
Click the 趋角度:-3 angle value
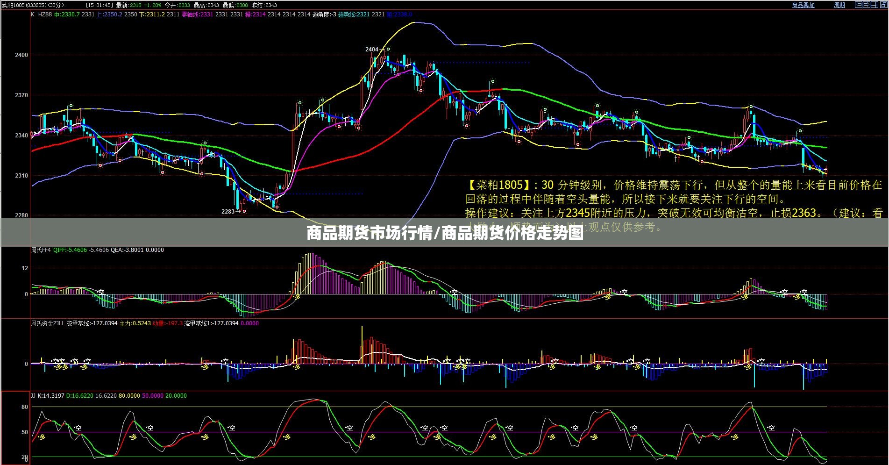pyautogui.click(x=324, y=14)
